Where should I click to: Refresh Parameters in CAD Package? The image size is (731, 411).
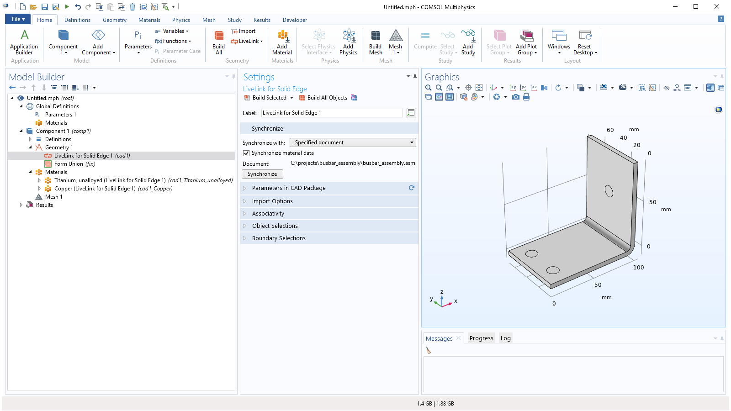tap(411, 188)
